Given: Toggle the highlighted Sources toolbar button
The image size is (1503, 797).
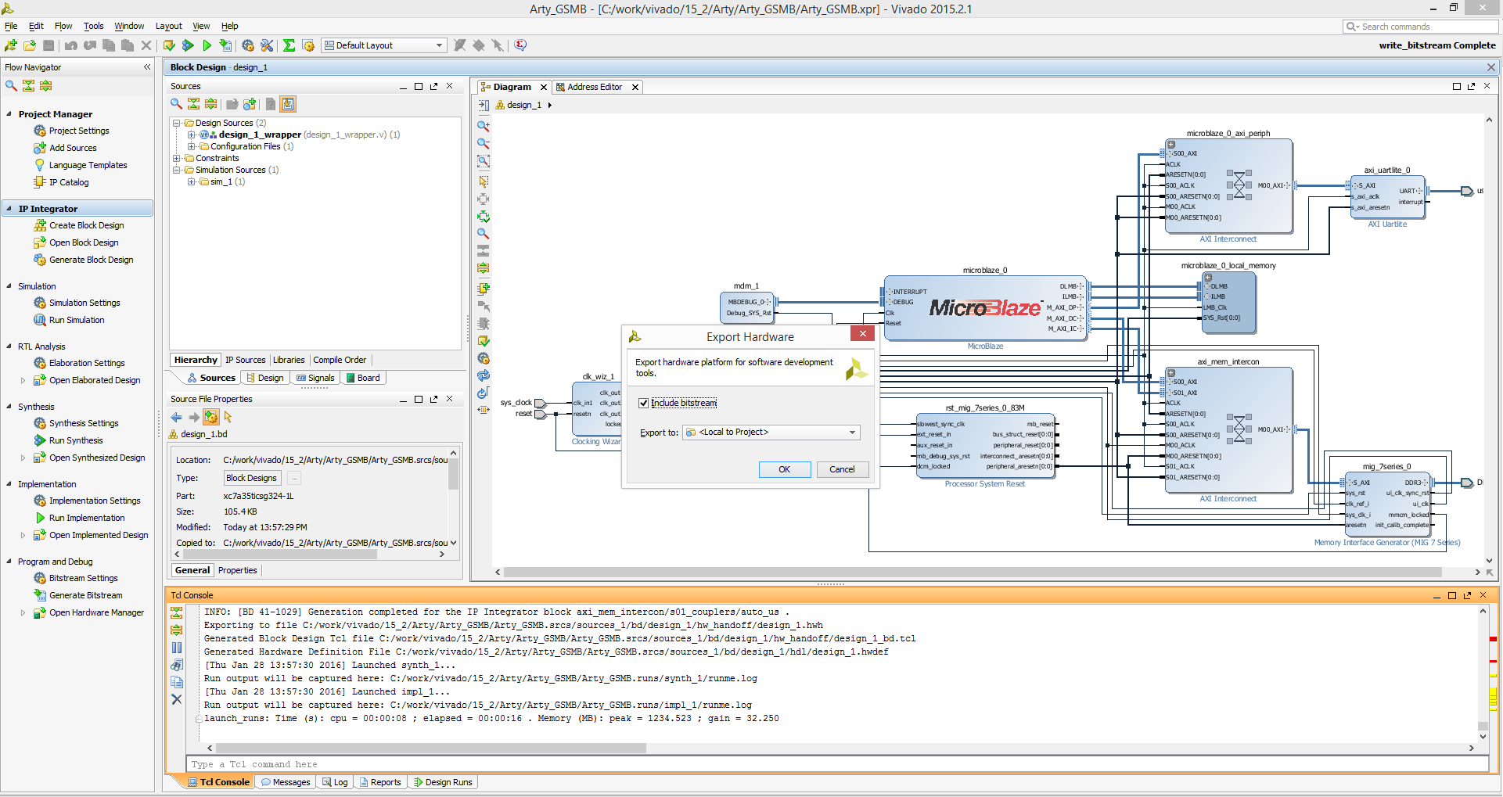Looking at the screenshot, I should pos(288,104).
